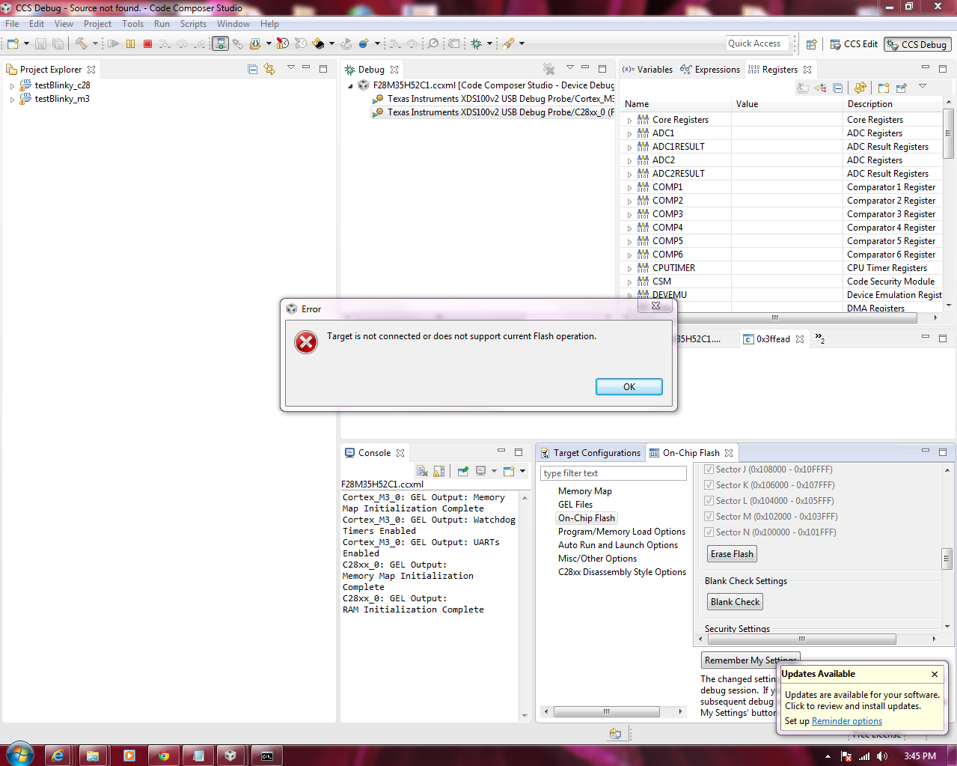This screenshot has height=766, width=957.
Task: Click the Restart toolbar icon
Action: (x=346, y=43)
